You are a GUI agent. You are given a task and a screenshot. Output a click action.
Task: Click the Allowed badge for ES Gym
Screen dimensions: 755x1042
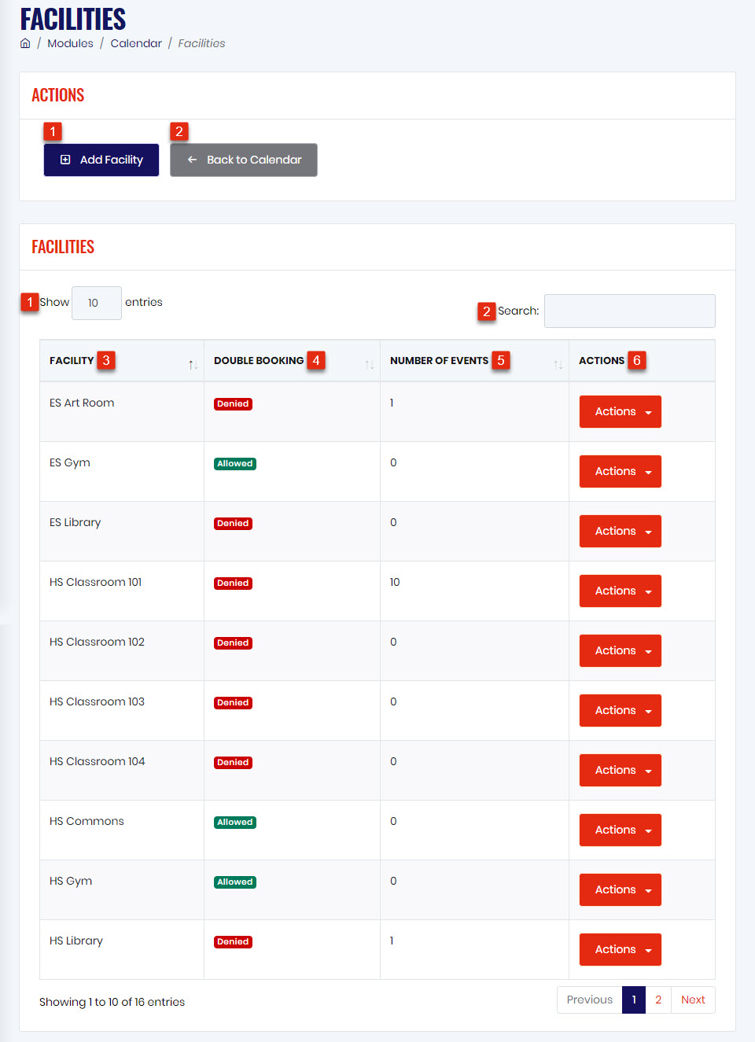pyautogui.click(x=235, y=464)
